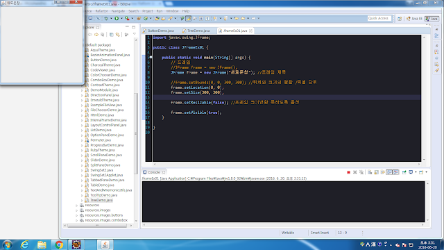
Task: Select SwingSet2.java in Package Explorer
Action: click(x=101, y=170)
